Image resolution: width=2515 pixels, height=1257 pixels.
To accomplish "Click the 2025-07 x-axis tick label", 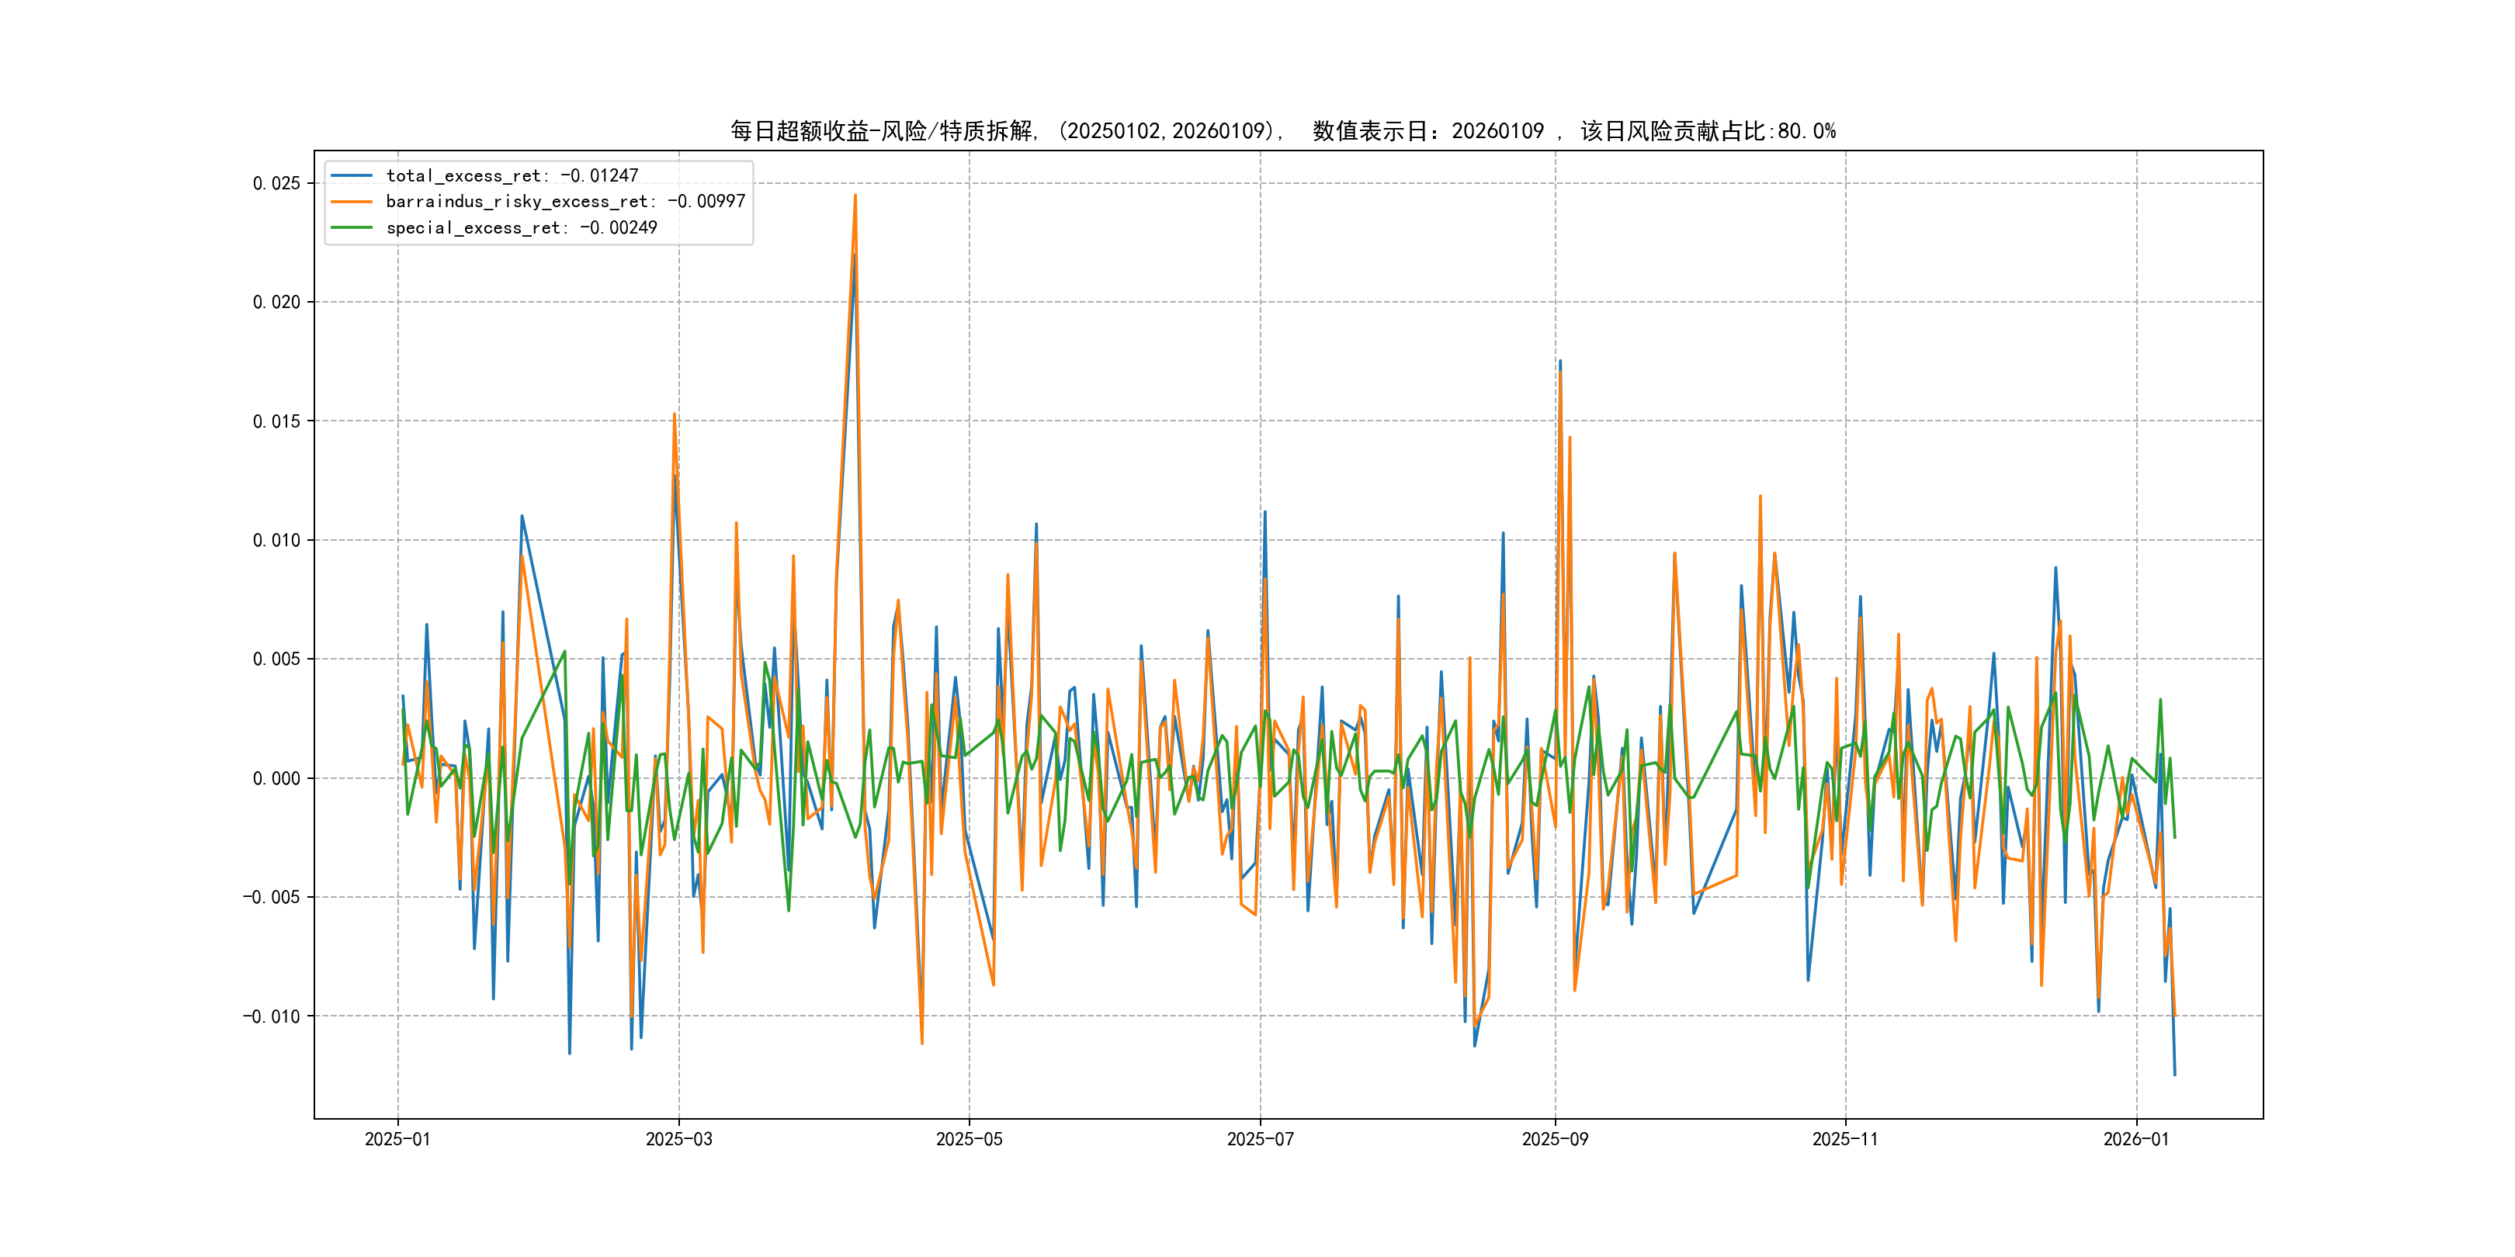I will coord(1260,1139).
